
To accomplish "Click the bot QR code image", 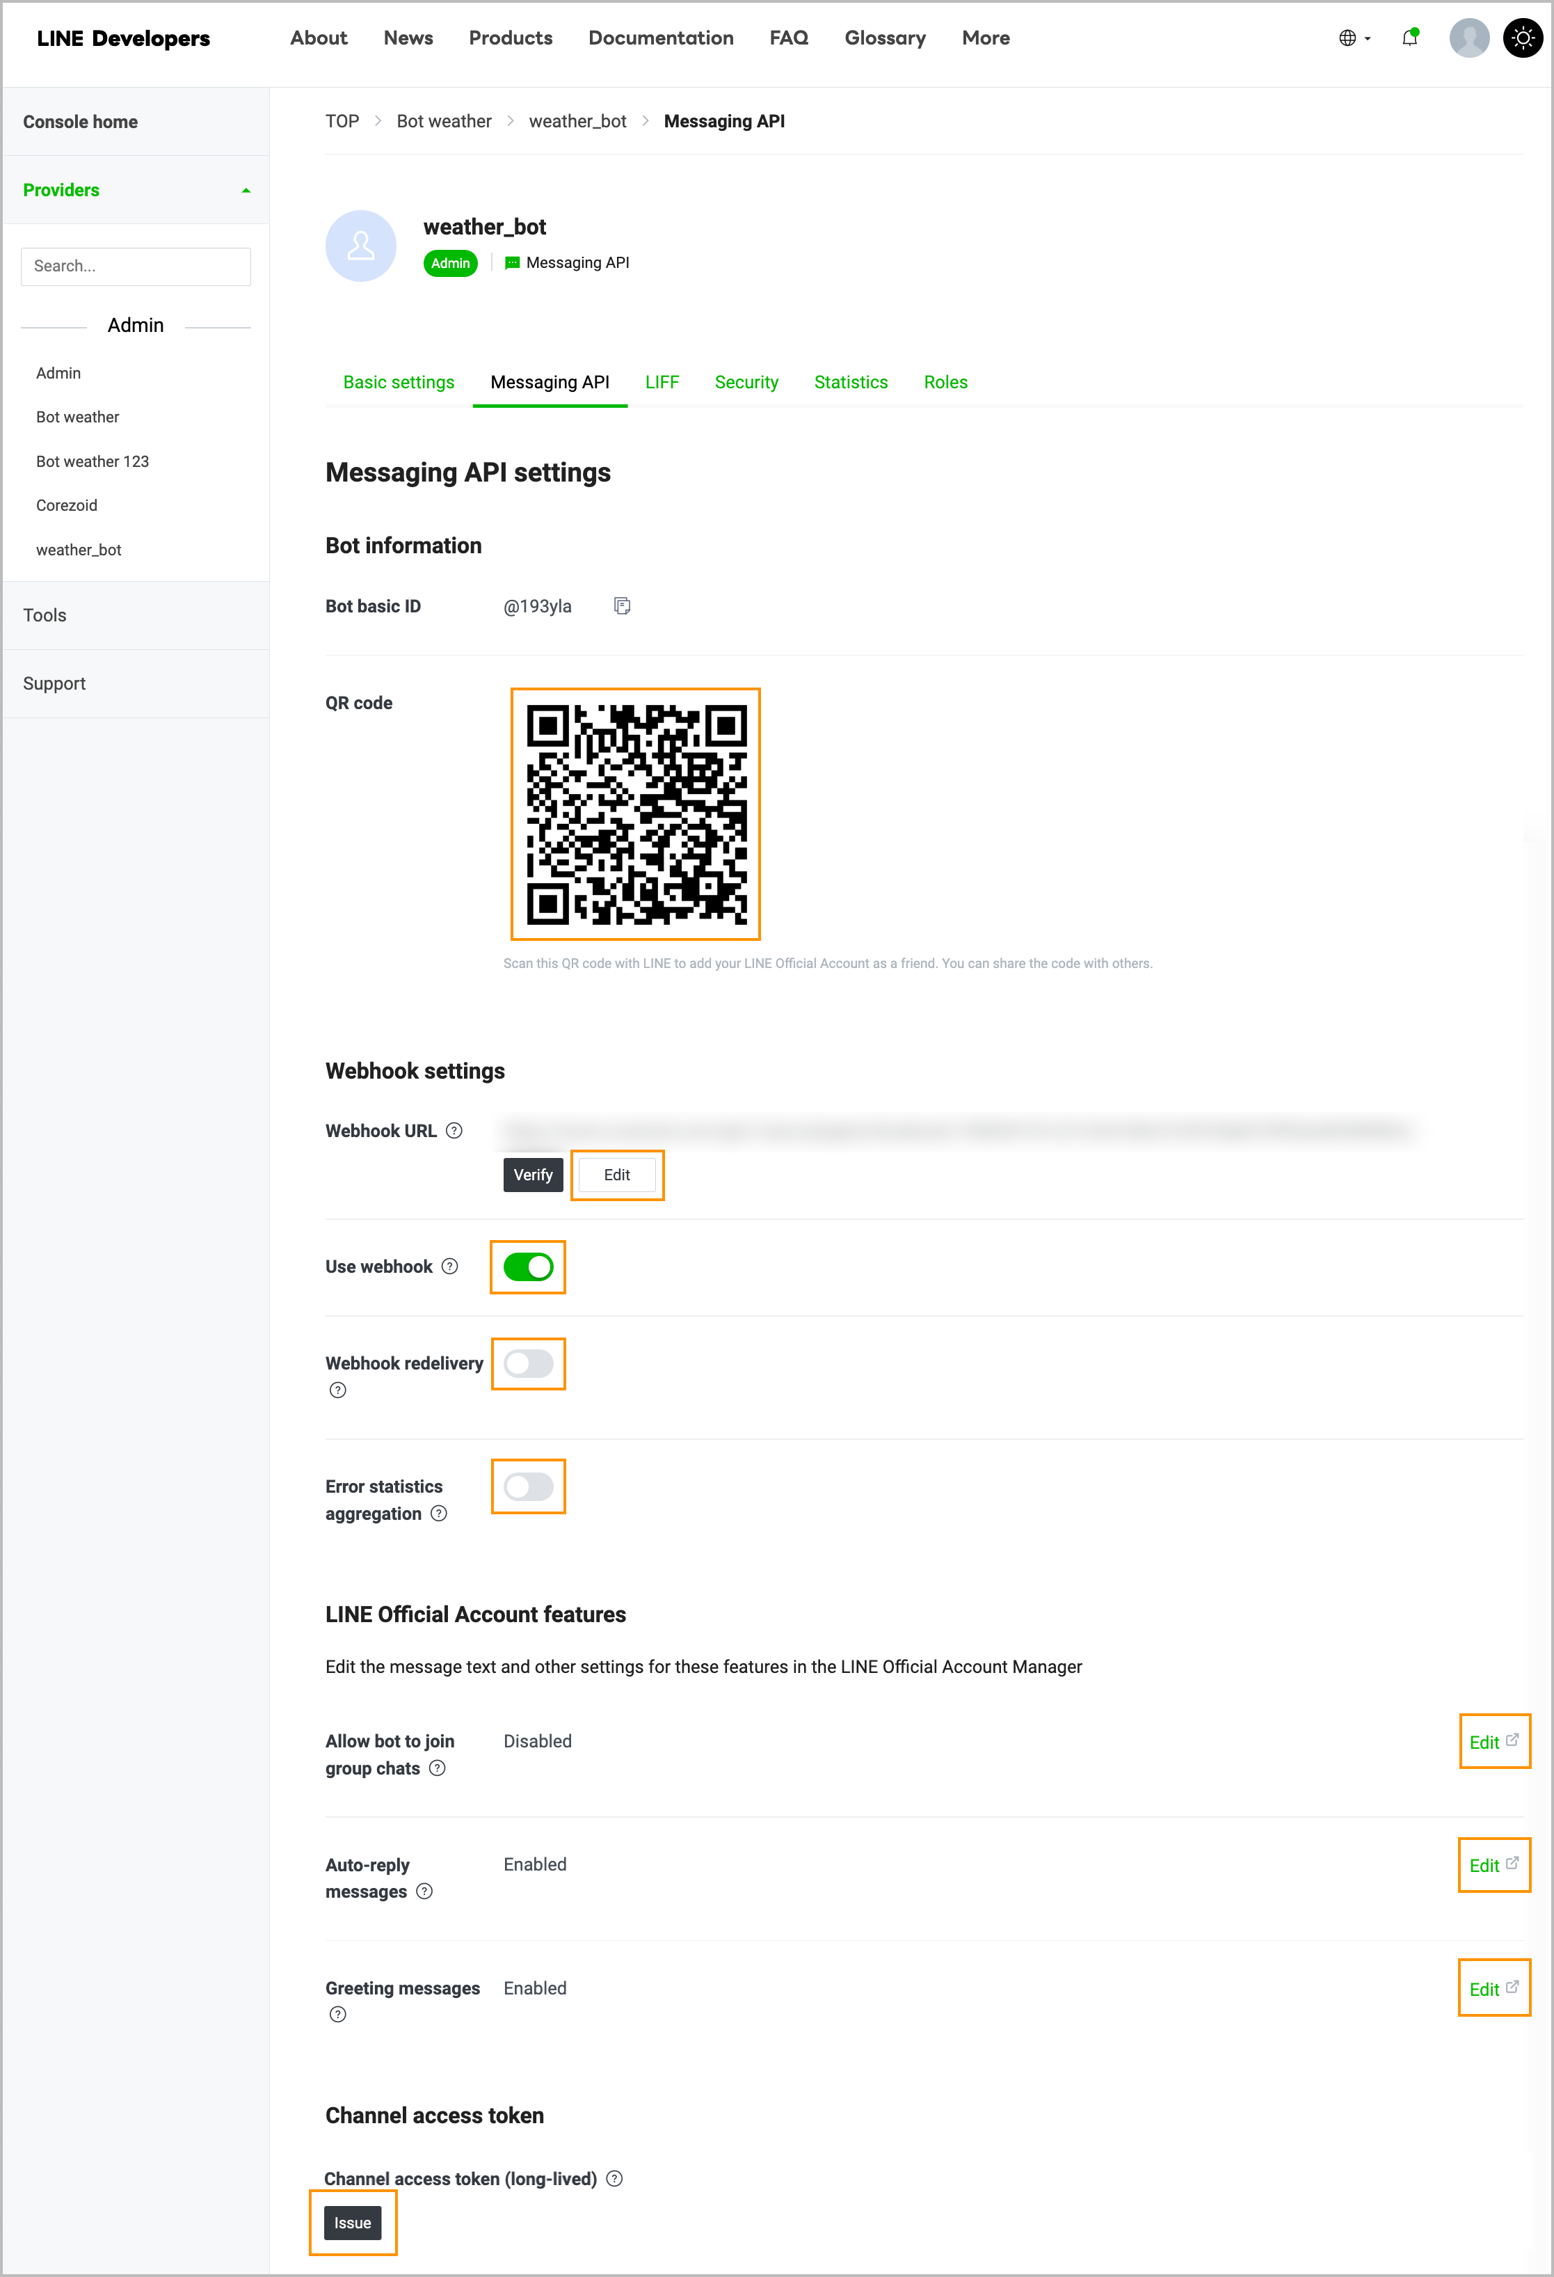I will [636, 814].
